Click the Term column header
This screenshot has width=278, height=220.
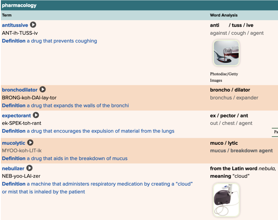(7, 15)
